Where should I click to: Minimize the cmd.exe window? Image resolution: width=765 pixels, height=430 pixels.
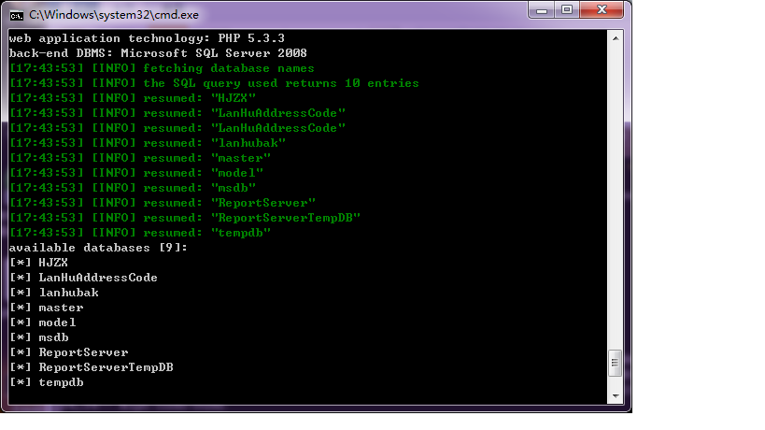tap(542, 10)
